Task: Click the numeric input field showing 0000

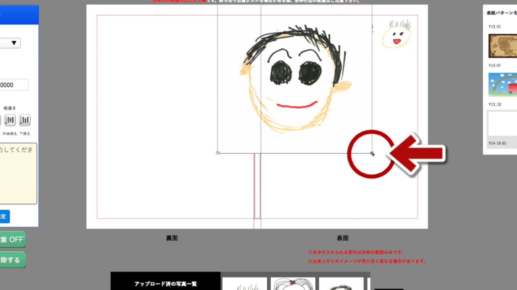Action: [x=14, y=85]
